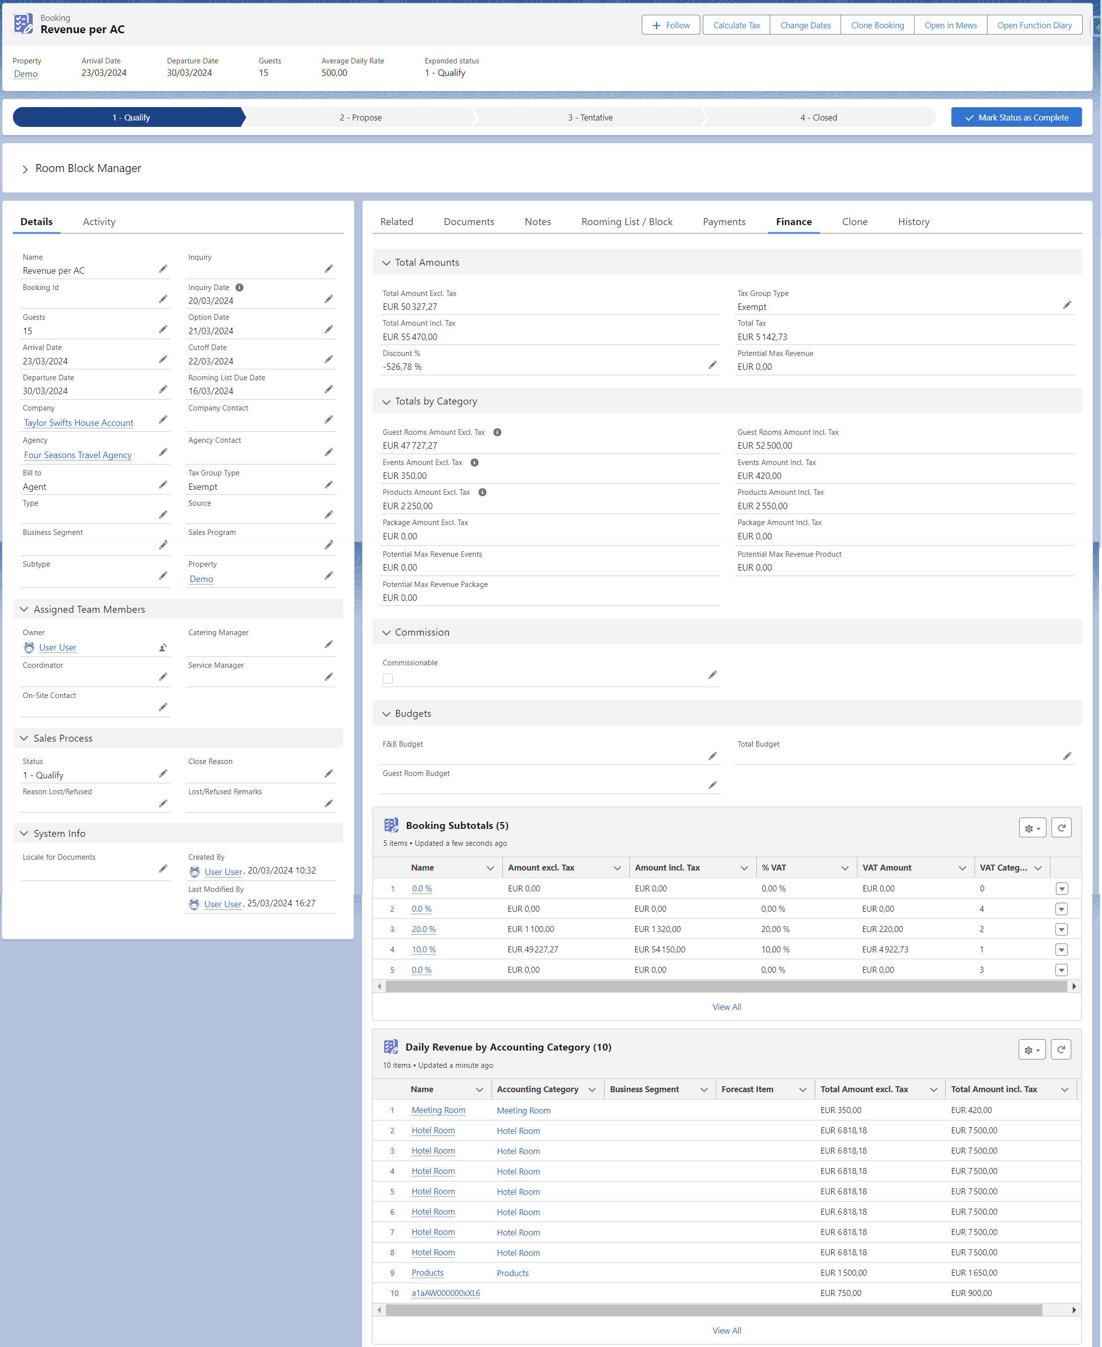1102x1347 pixels.
Task: Edit Tax Group Type in Total Amounts
Action: [1067, 305]
